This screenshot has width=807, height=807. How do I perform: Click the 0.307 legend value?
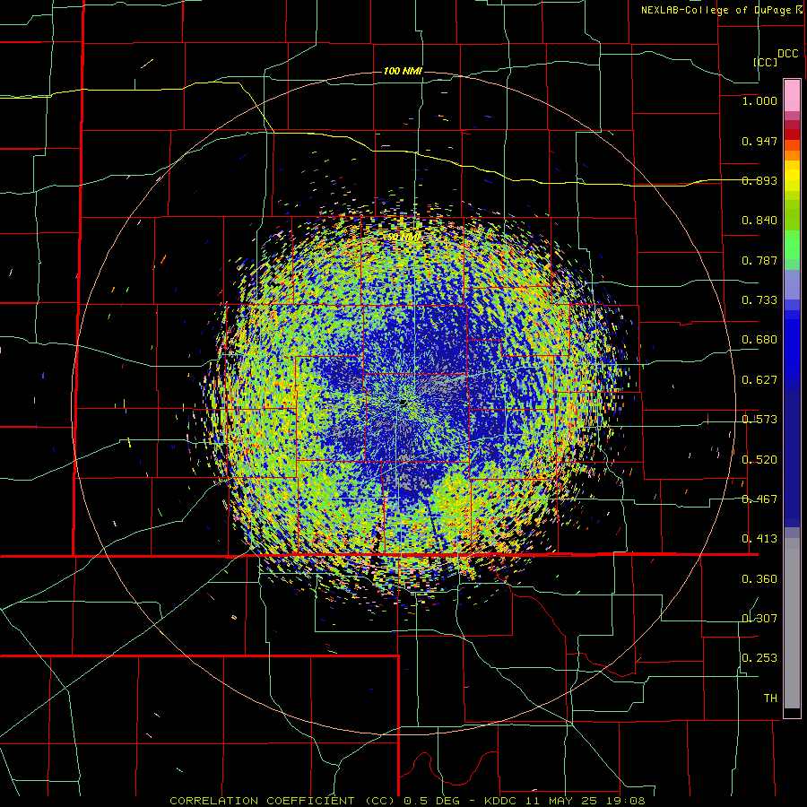click(759, 618)
